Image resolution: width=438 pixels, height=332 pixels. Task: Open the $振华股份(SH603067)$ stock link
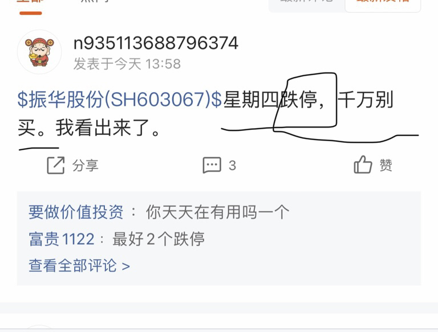(120, 100)
